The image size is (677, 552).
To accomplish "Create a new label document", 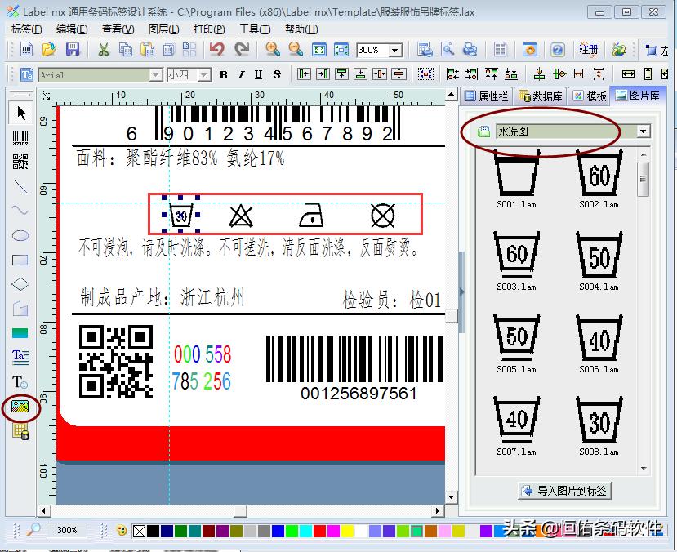I will [27, 50].
